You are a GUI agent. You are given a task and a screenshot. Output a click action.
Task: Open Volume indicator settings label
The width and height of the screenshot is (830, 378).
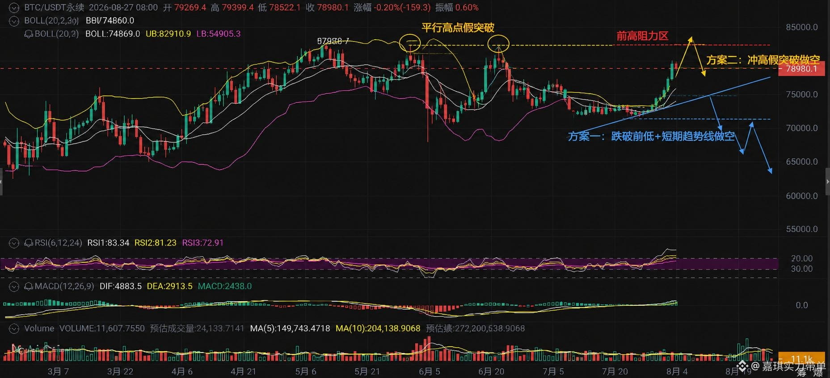coord(39,328)
